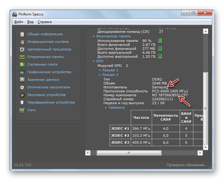Select Центральный процессор section

(49, 49)
